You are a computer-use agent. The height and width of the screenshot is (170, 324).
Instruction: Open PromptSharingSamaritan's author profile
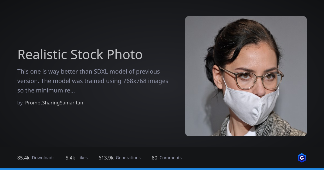tap(54, 103)
